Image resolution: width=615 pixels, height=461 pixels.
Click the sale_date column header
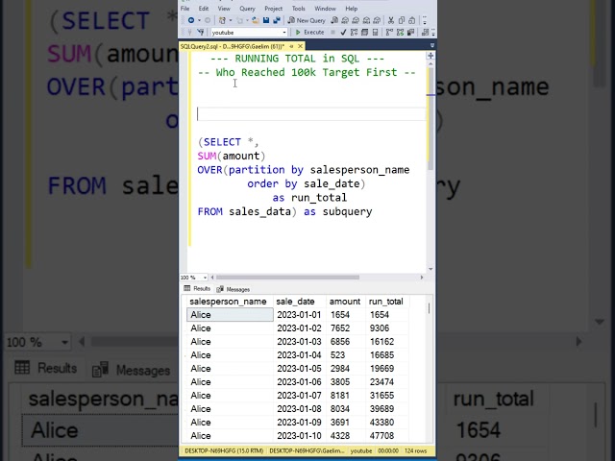[300, 302]
